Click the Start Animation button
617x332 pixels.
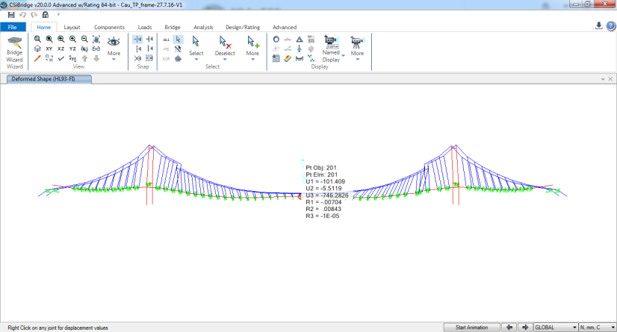472,328
